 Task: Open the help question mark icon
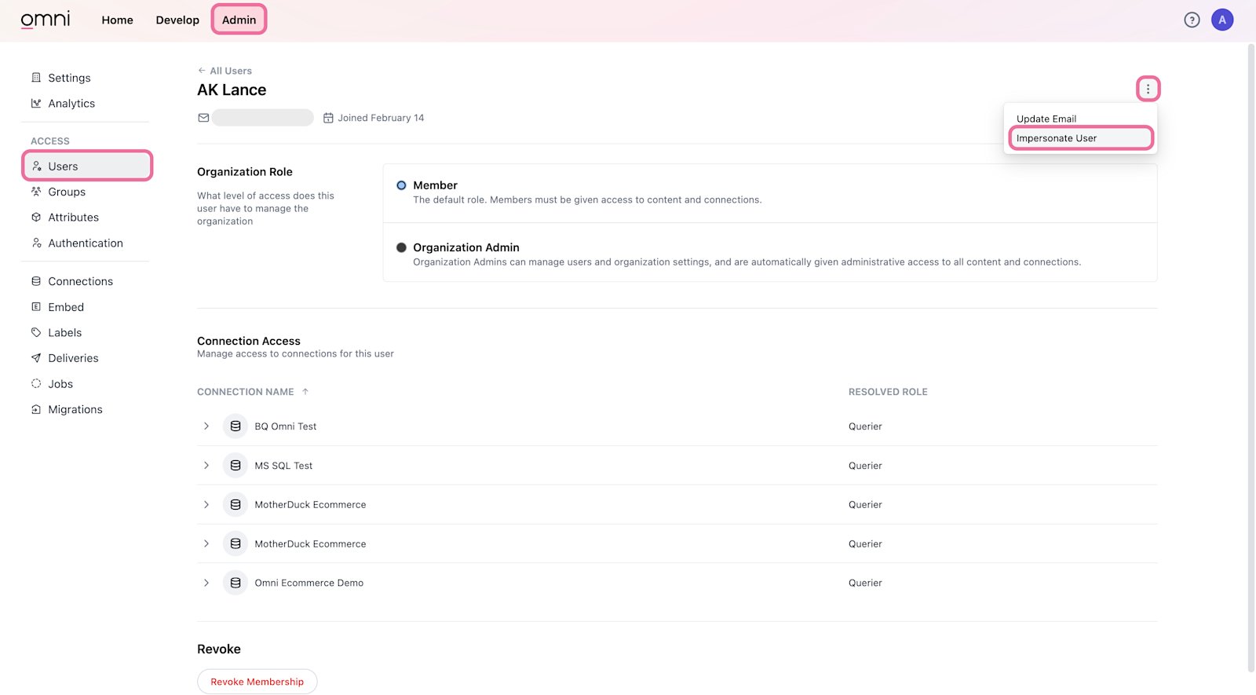pyautogui.click(x=1192, y=20)
